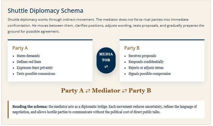The image size is (213, 126).
Task: Click the dark blue MEDIATOR badge
Action: [106, 60]
